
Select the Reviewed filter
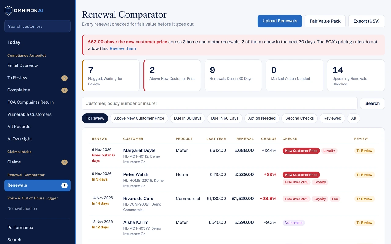(332, 118)
